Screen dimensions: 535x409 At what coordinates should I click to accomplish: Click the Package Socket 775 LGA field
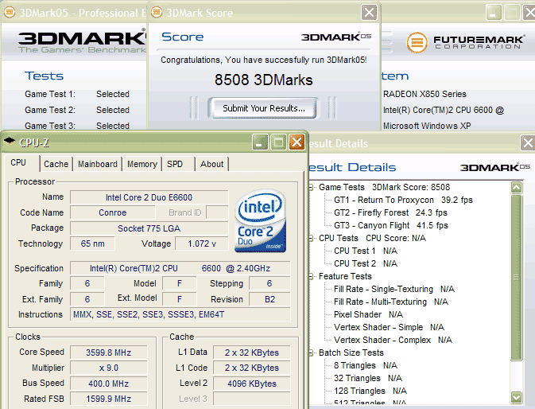pos(149,228)
